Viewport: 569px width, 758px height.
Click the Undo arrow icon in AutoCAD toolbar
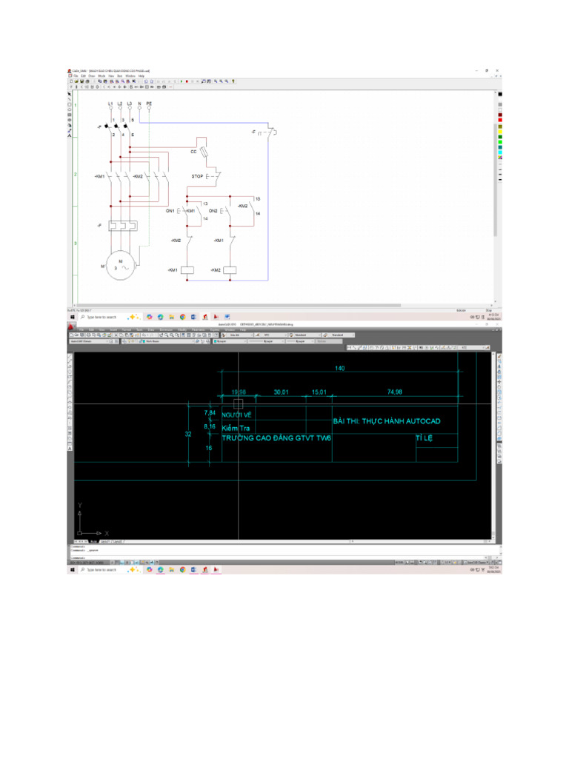(x=144, y=335)
